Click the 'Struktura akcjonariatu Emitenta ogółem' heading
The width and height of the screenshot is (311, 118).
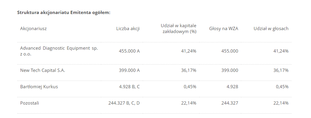[64, 13]
